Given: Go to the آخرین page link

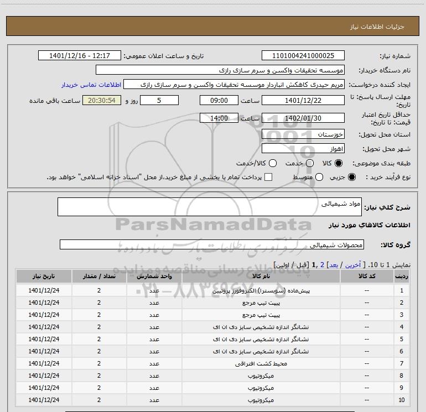Looking at the screenshot, I should click(x=353, y=265).
